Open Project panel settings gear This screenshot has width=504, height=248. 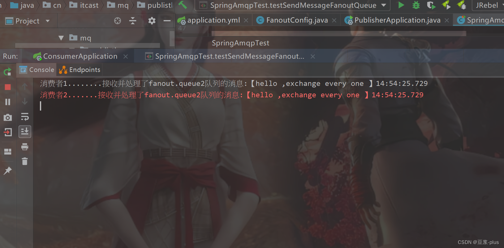(152, 21)
